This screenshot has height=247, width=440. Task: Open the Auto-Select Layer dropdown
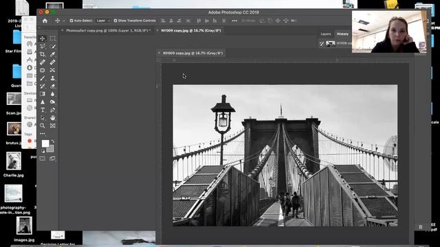(x=103, y=21)
